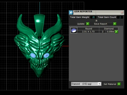Close the Gem Reporter panel
This screenshot has width=127, height=95.
coord(122,12)
